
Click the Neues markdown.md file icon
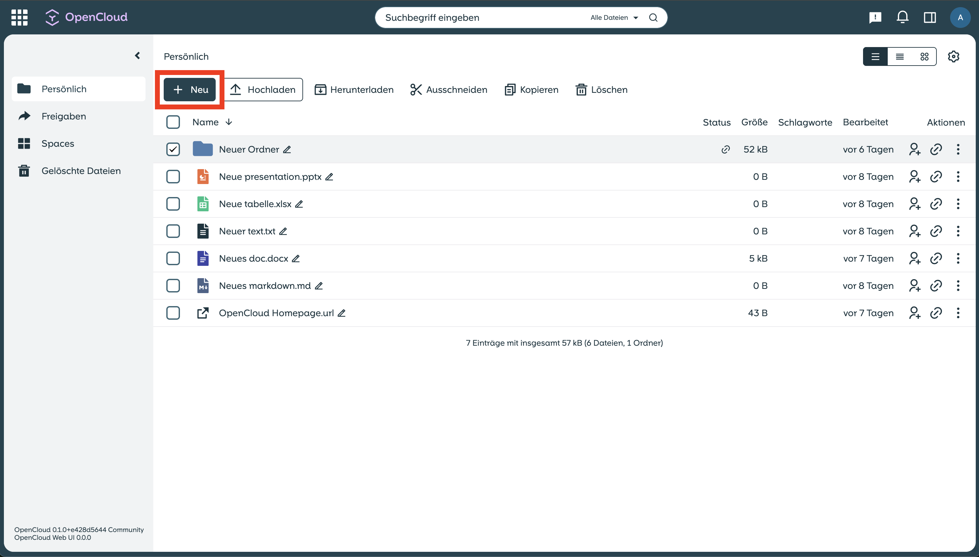tap(203, 285)
